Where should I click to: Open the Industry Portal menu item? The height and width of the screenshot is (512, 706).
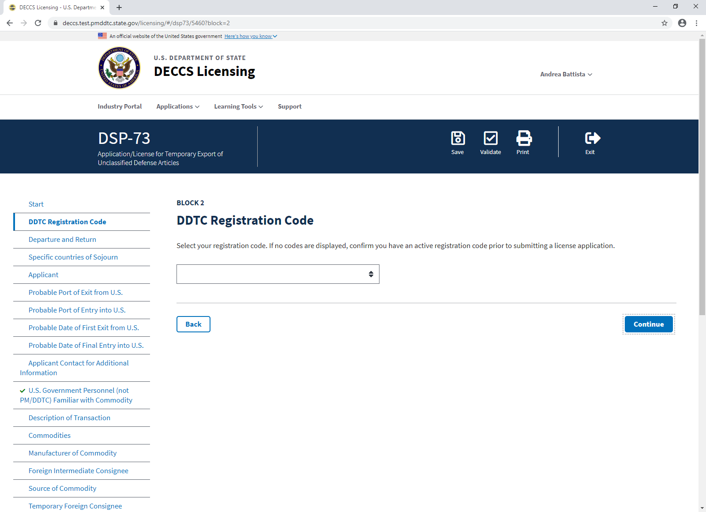point(120,106)
